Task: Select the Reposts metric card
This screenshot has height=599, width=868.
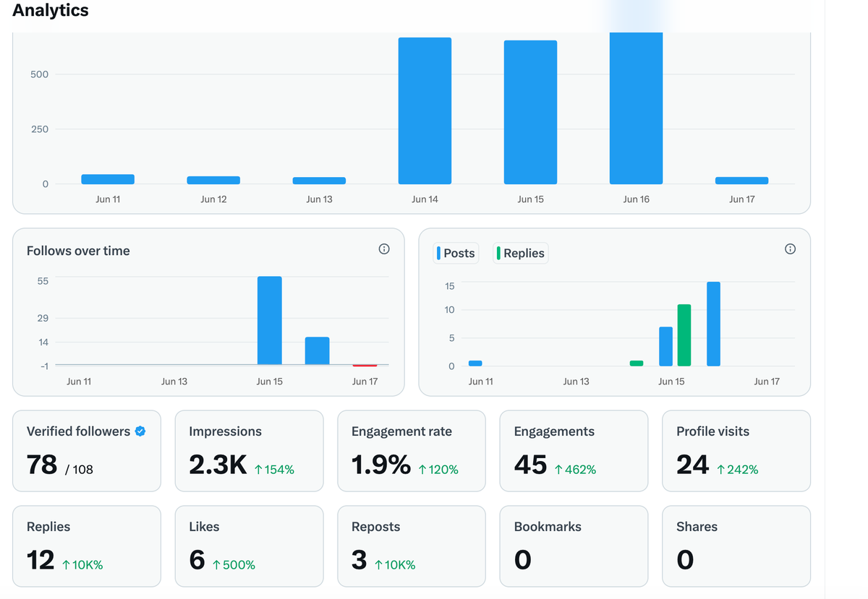Action: coord(412,546)
